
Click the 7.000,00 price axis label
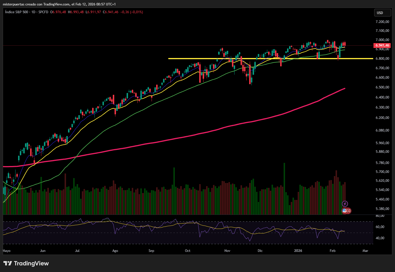click(x=382, y=40)
